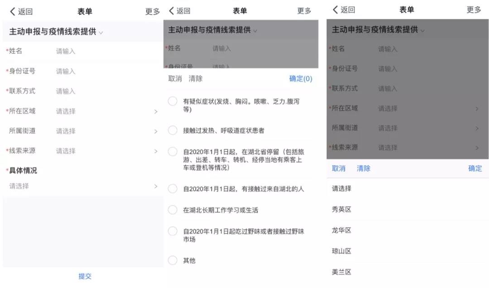Open the 所属街道 selector on the left screen
The width and height of the screenshot is (489, 288).
click(x=83, y=131)
